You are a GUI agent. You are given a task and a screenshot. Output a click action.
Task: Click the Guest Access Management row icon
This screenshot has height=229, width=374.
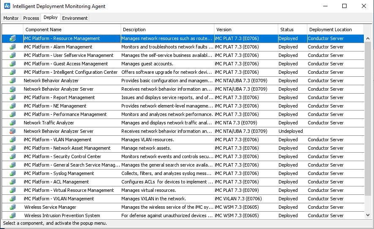click(x=13, y=64)
